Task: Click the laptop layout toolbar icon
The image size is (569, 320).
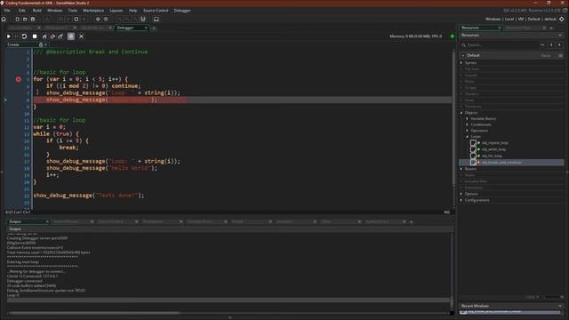Action: point(156,19)
